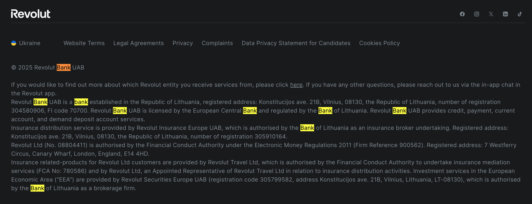Open Data Privacy Statement for Candidates

coord(296,43)
